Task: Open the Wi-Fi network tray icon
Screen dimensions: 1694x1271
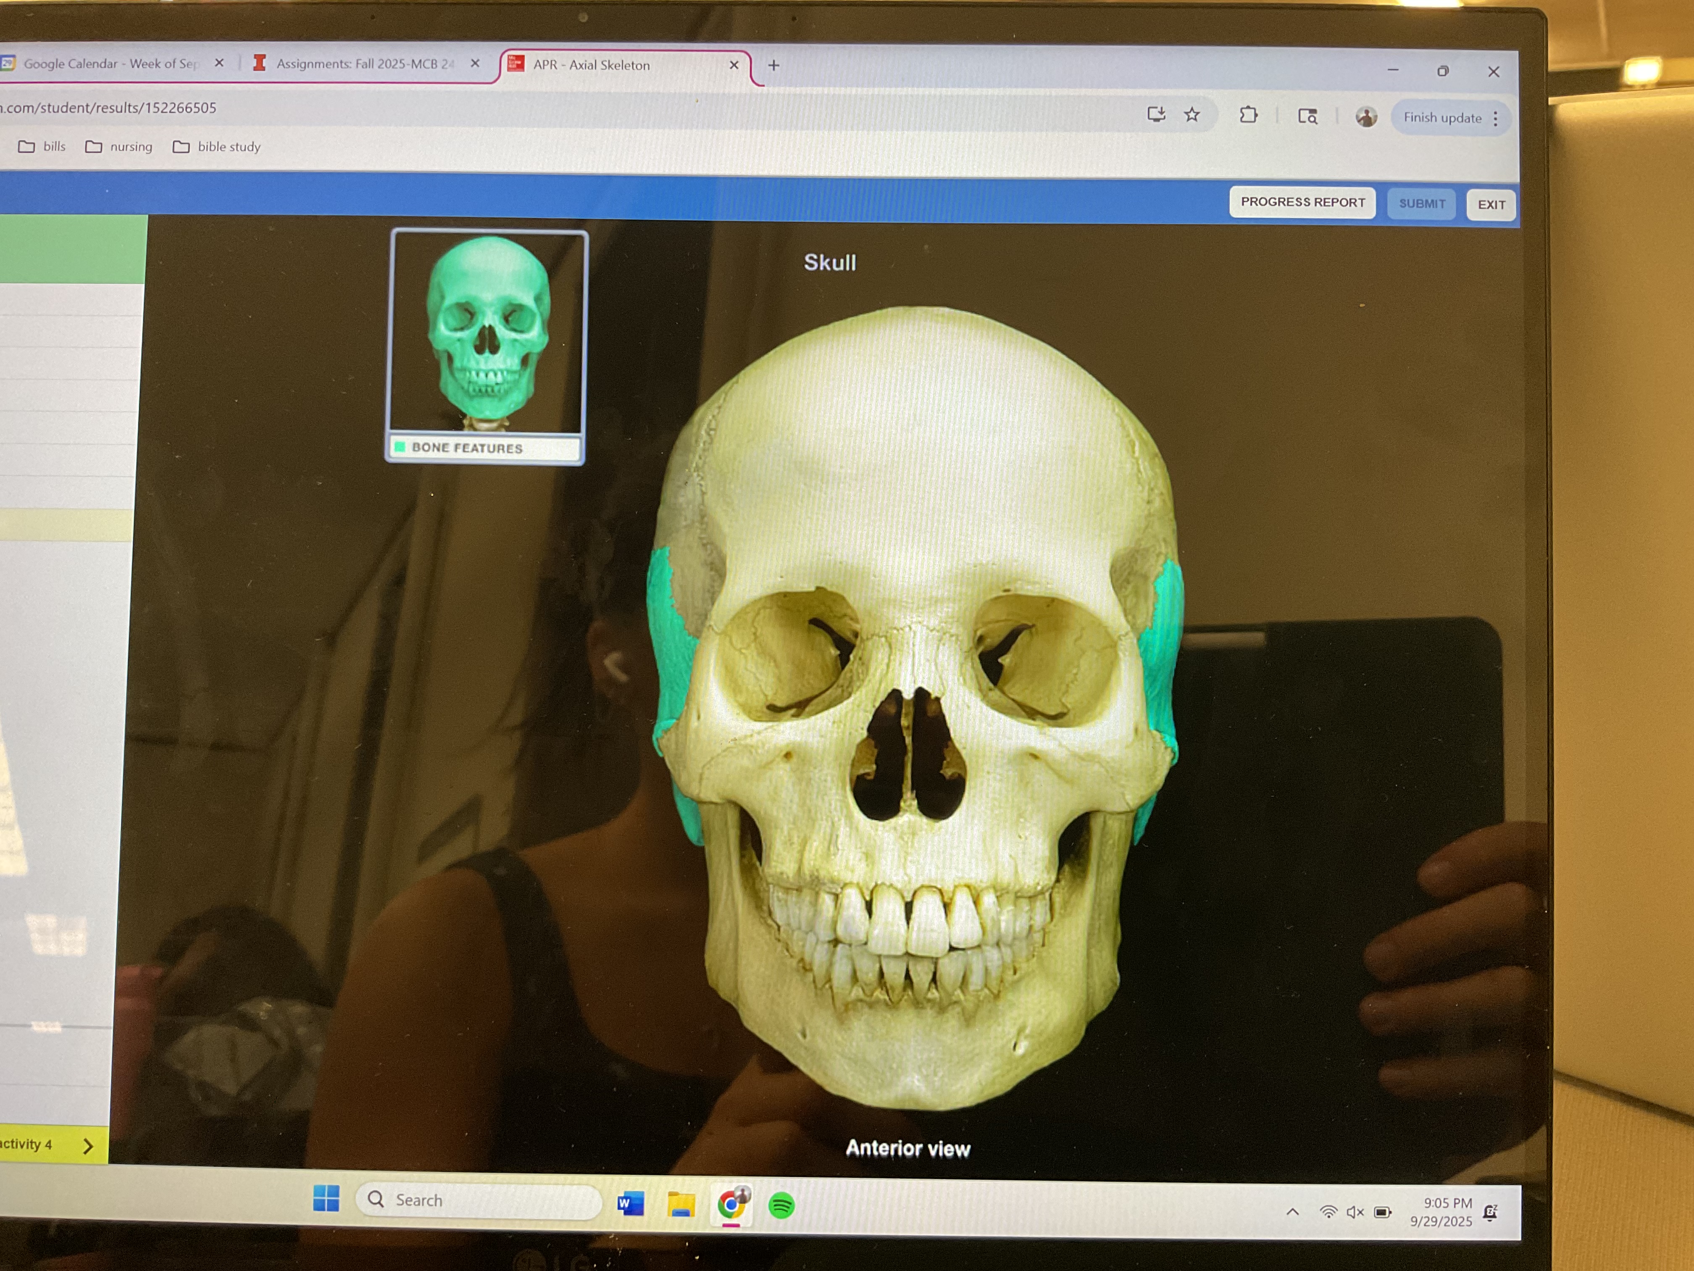Action: pyautogui.click(x=1328, y=1212)
